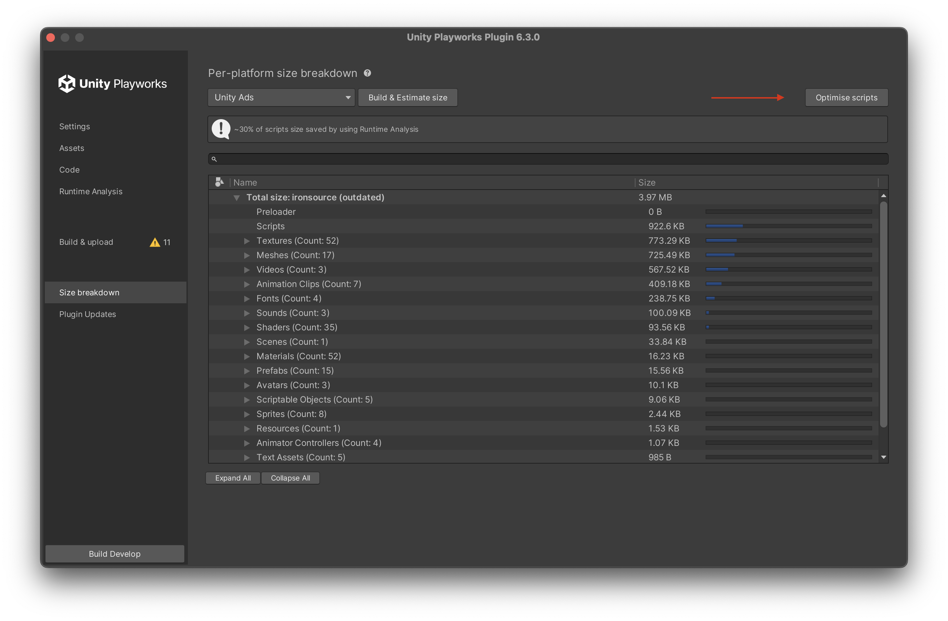Click the 985 B Text Assets size
948x621 pixels.
coord(660,457)
